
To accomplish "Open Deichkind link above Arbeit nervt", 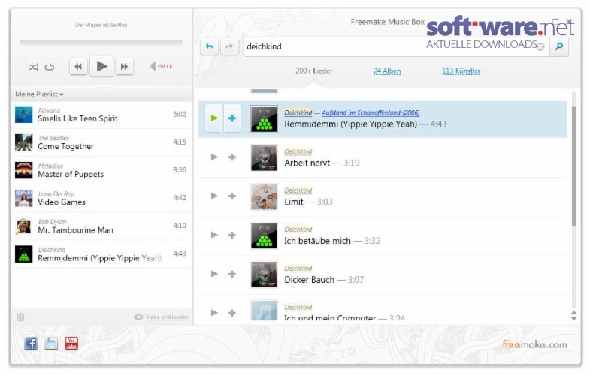I will (298, 151).
